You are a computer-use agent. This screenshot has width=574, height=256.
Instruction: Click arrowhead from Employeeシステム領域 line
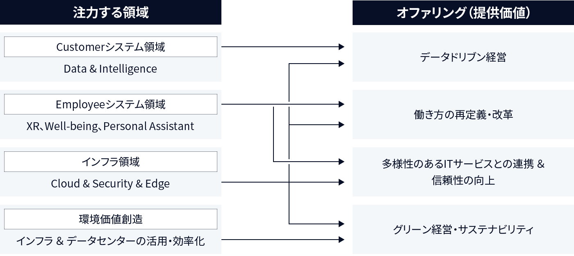click(x=342, y=104)
